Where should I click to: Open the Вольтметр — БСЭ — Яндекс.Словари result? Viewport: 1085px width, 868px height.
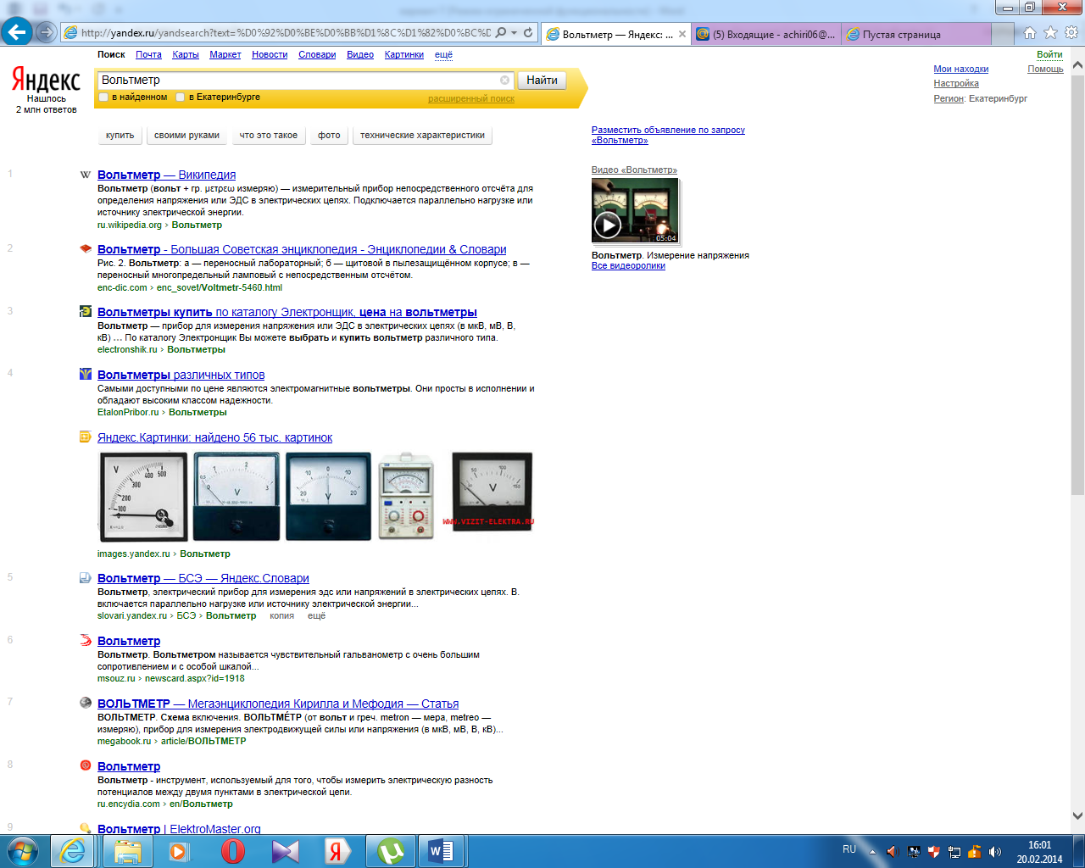[x=203, y=578]
